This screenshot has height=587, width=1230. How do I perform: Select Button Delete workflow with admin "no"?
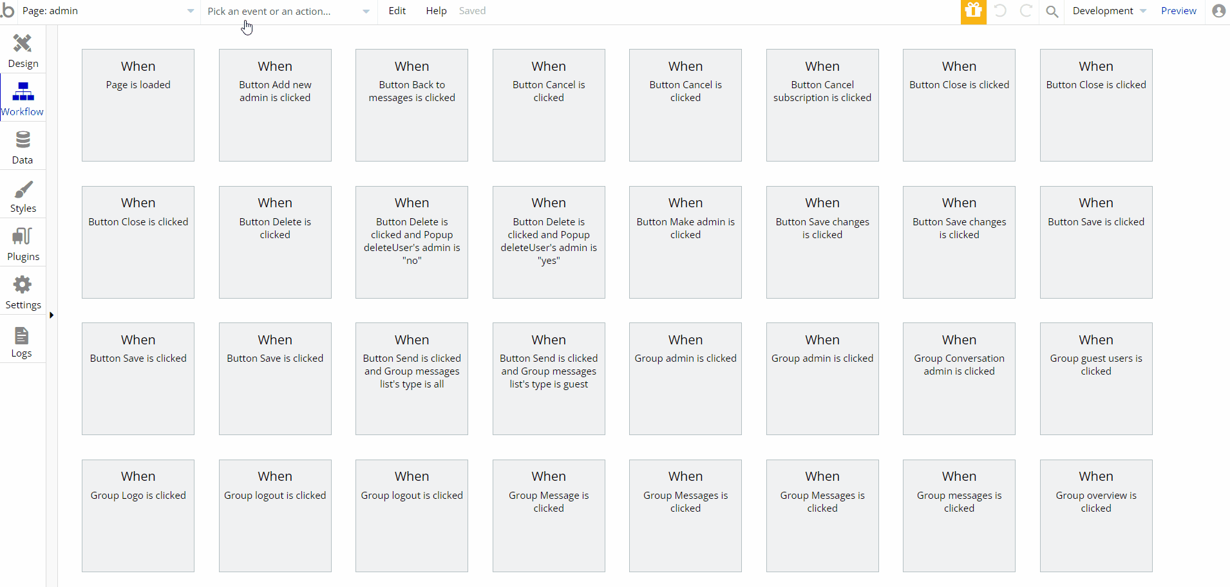point(412,242)
